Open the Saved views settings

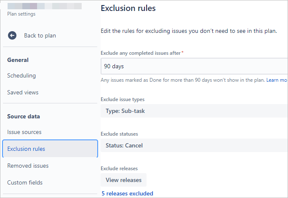point(23,92)
